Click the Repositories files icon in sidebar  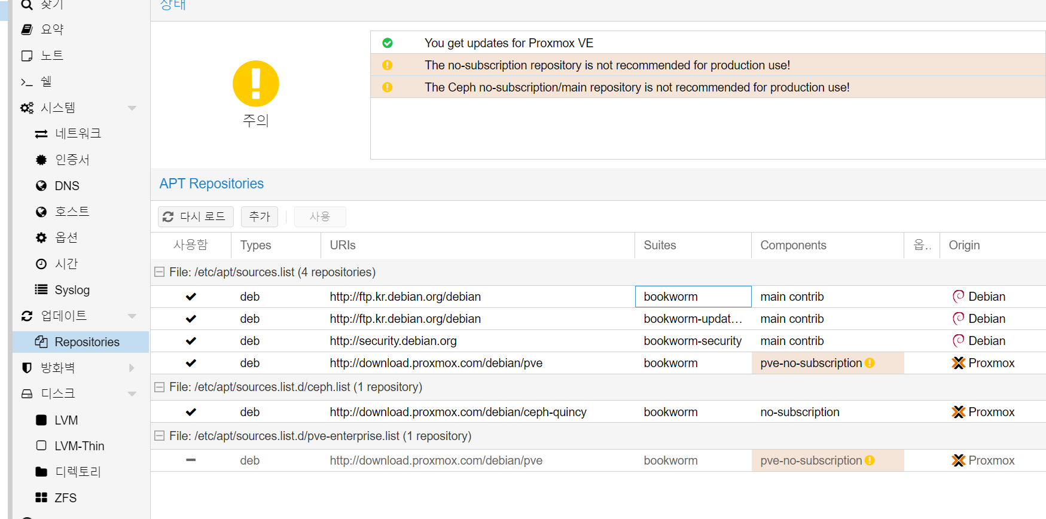41,342
